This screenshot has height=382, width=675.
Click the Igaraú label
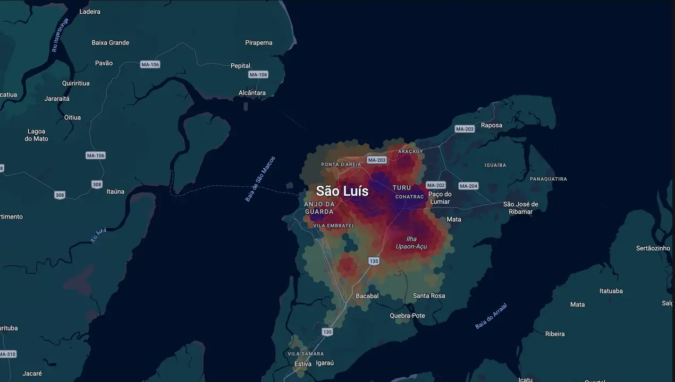coord(325,364)
